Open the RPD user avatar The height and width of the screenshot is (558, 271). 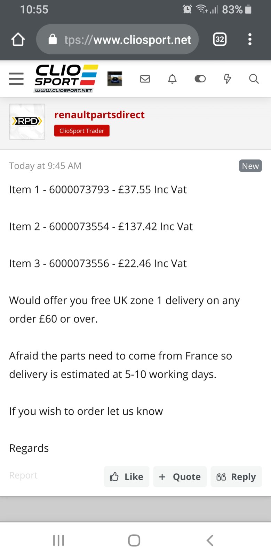click(27, 122)
